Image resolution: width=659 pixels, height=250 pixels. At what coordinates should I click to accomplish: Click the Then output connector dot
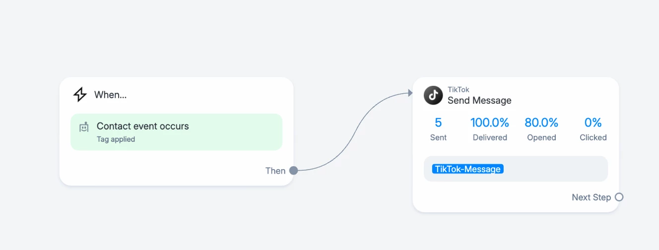tap(293, 171)
